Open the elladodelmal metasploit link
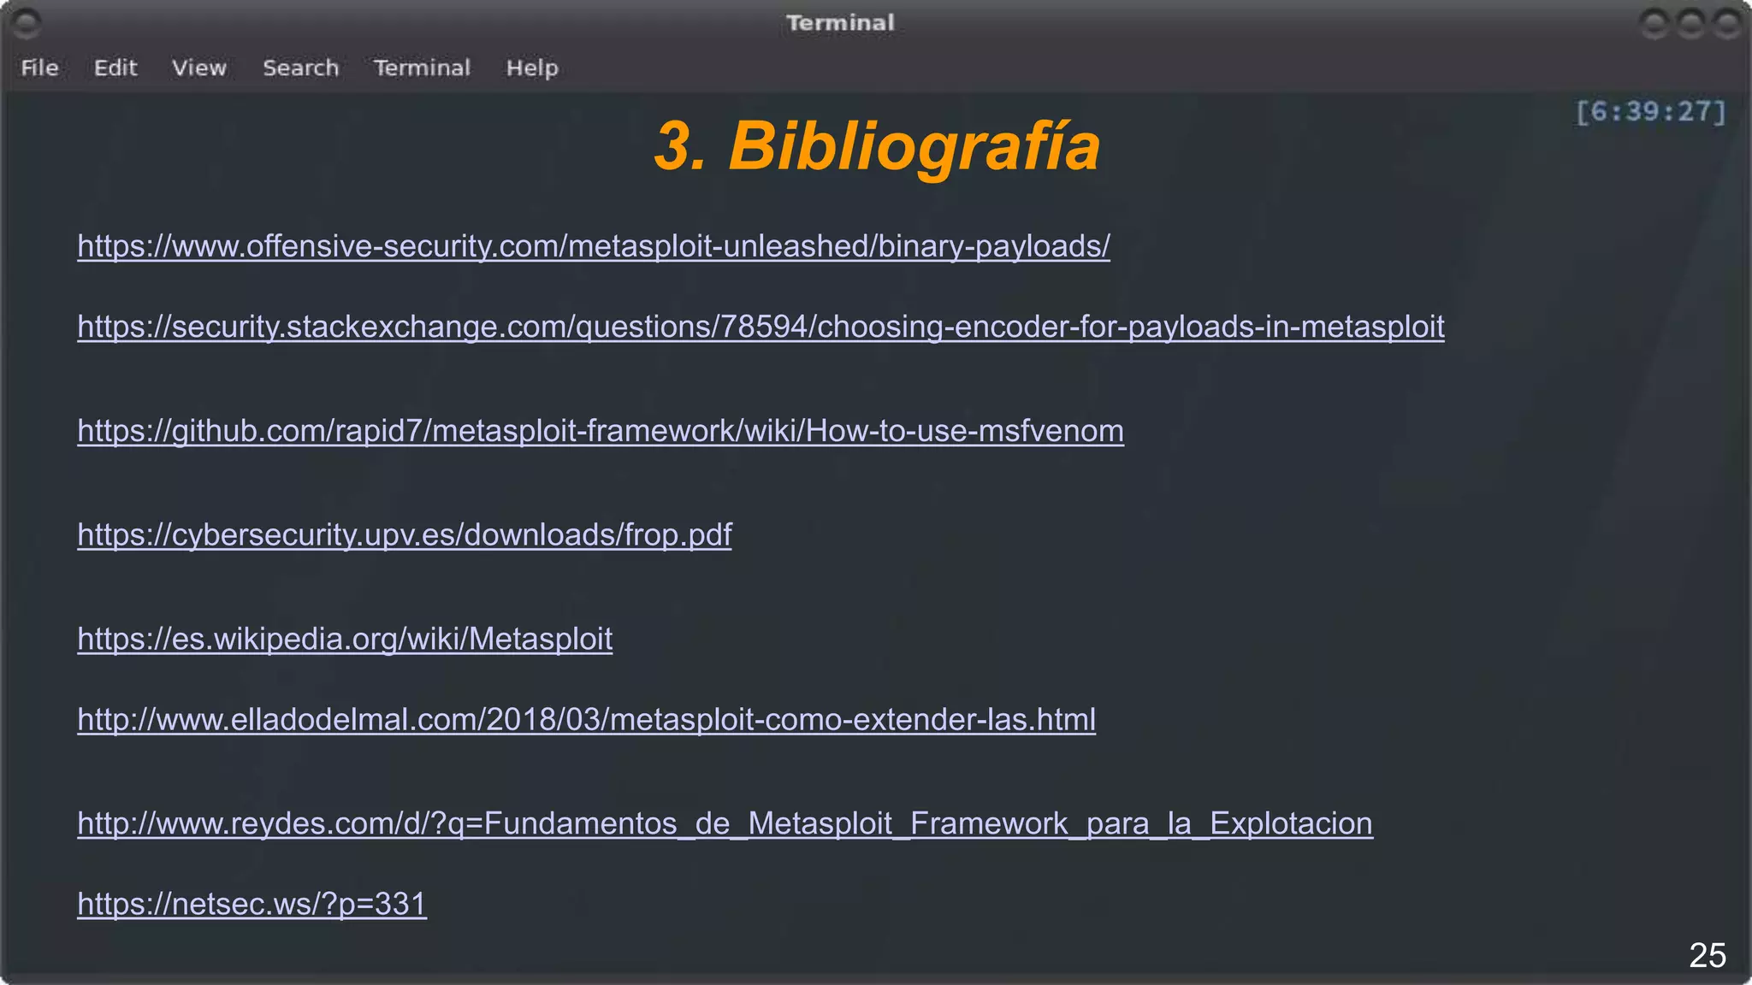 tap(586, 720)
